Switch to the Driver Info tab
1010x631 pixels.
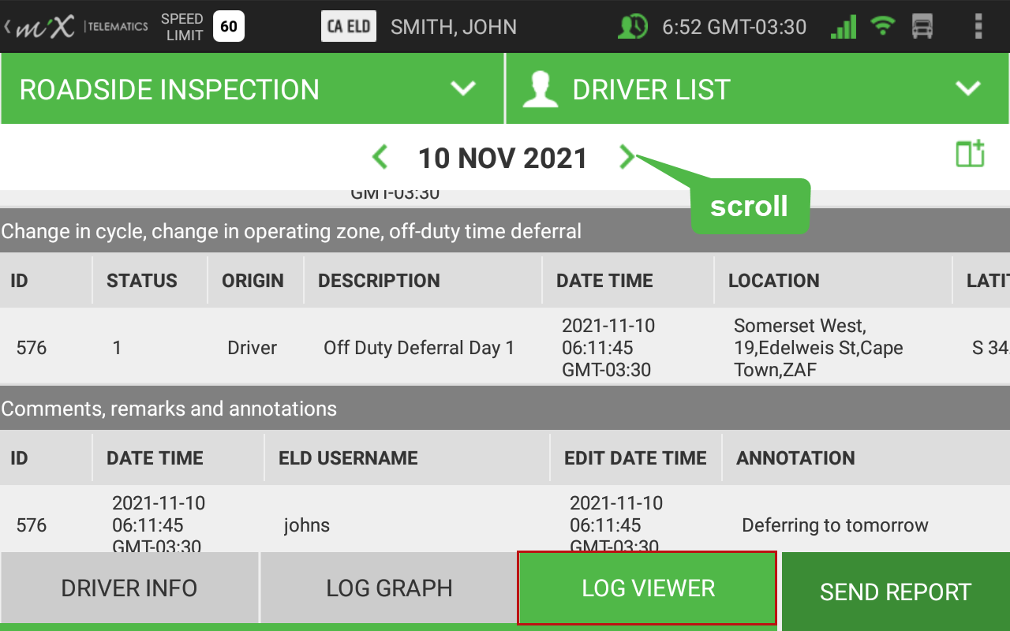click(129, 588)
